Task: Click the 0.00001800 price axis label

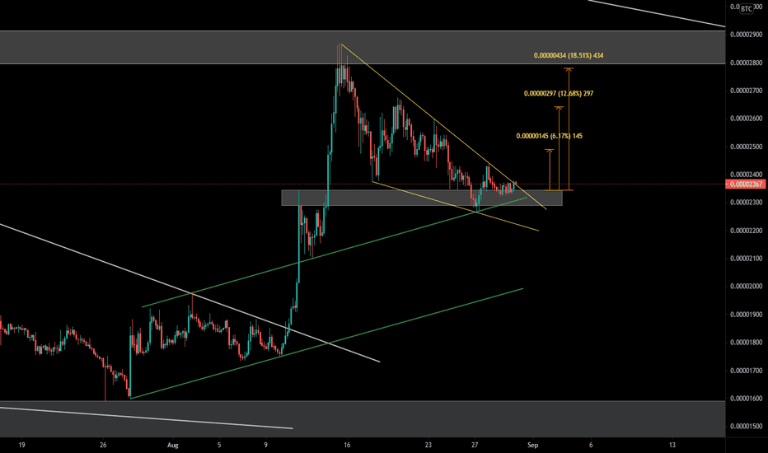Action: tap(746, 343)
